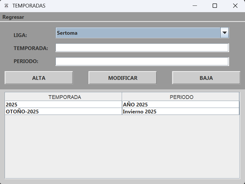This screenshot has height=184, width=245.
Task: Select the OTOÑO-2025 season row
Action: click(63, 112)
